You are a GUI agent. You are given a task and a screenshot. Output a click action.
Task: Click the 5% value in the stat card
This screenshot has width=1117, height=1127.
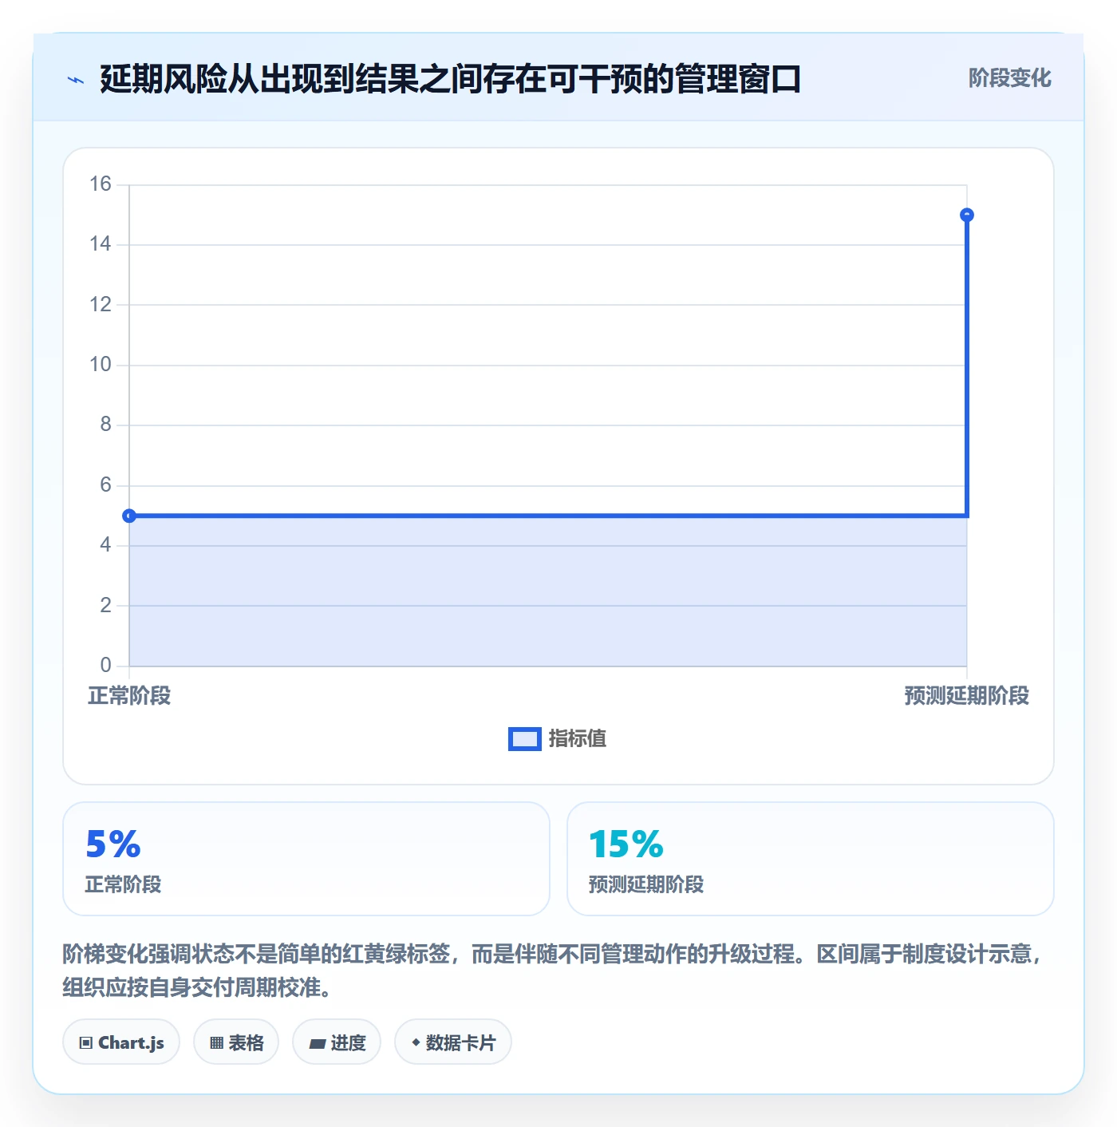pyautogui.click(x=113, y=844)
